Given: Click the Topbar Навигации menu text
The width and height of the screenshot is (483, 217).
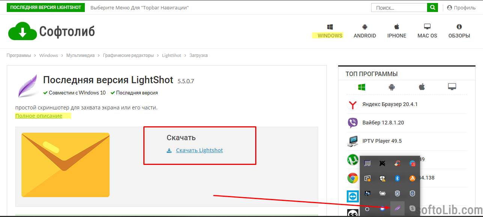Looking at the screenshot, I should tap(140, 7).
